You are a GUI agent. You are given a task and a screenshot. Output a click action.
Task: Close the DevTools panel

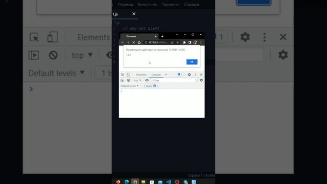[201, 75]
